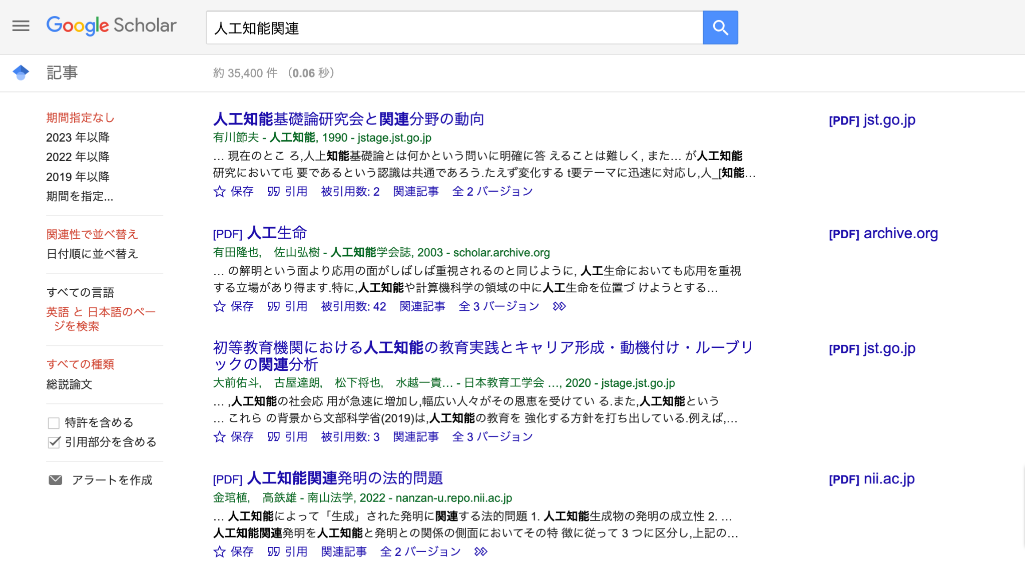Open the 人工知能関連発明の法的問題 article link
Screen dimensions: 1025x569
coord(344,478)
